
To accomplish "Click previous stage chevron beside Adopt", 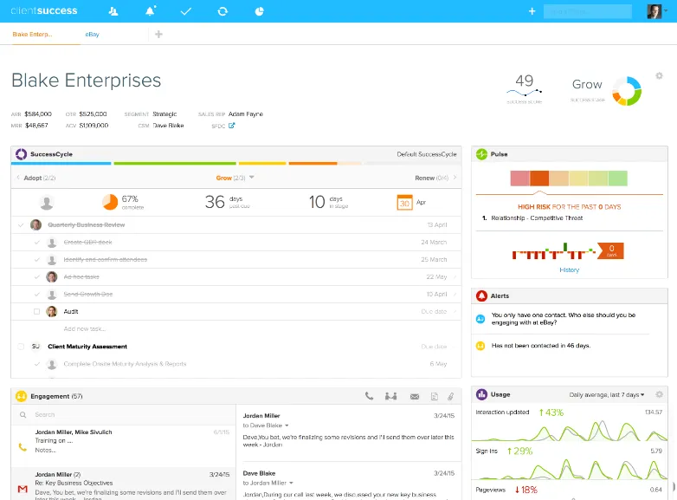I will (18, 177).
